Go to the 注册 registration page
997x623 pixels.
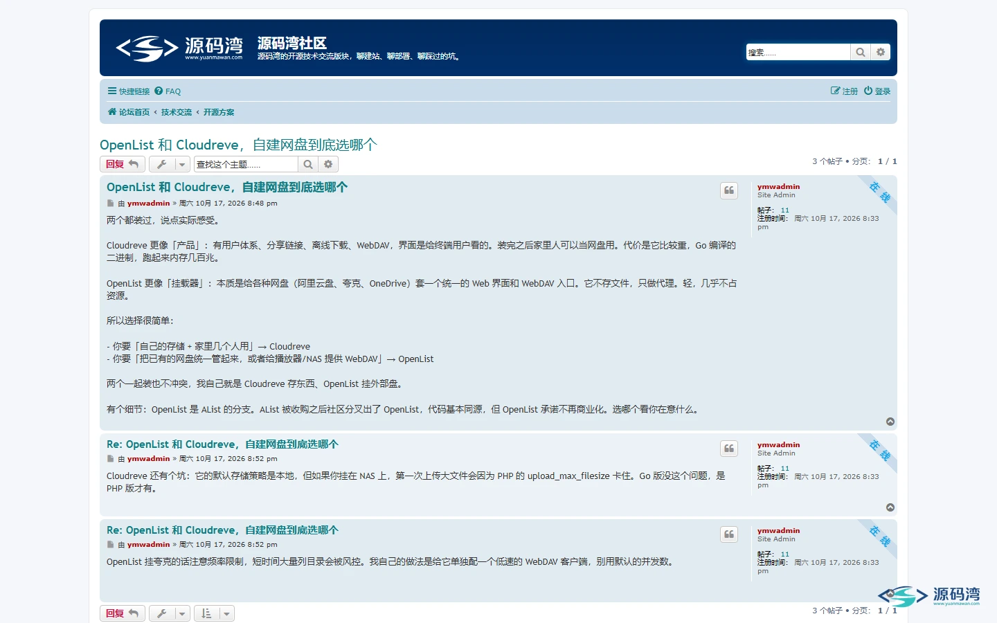click(x=845, y=91)
